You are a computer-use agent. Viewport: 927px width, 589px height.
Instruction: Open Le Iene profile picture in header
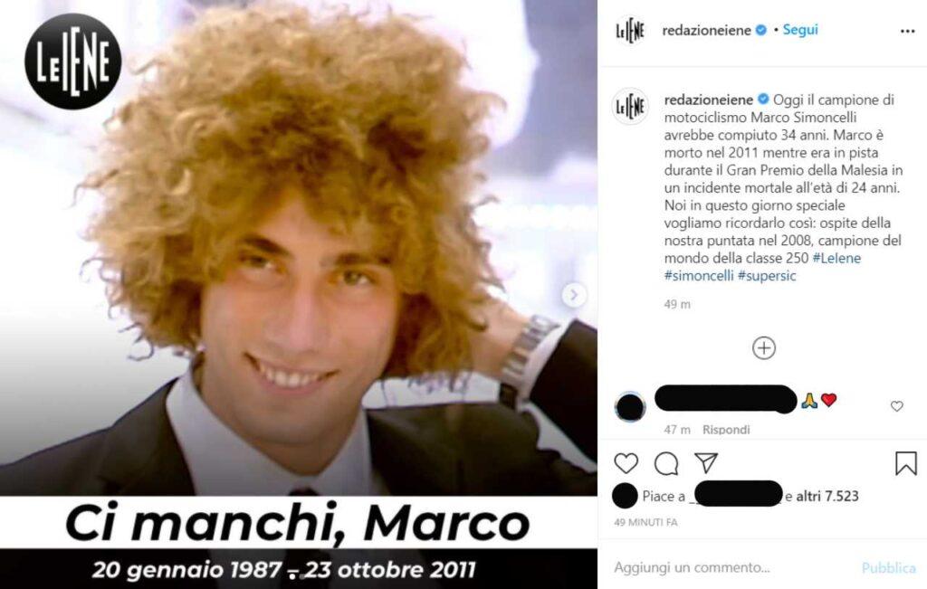point(630,30)
